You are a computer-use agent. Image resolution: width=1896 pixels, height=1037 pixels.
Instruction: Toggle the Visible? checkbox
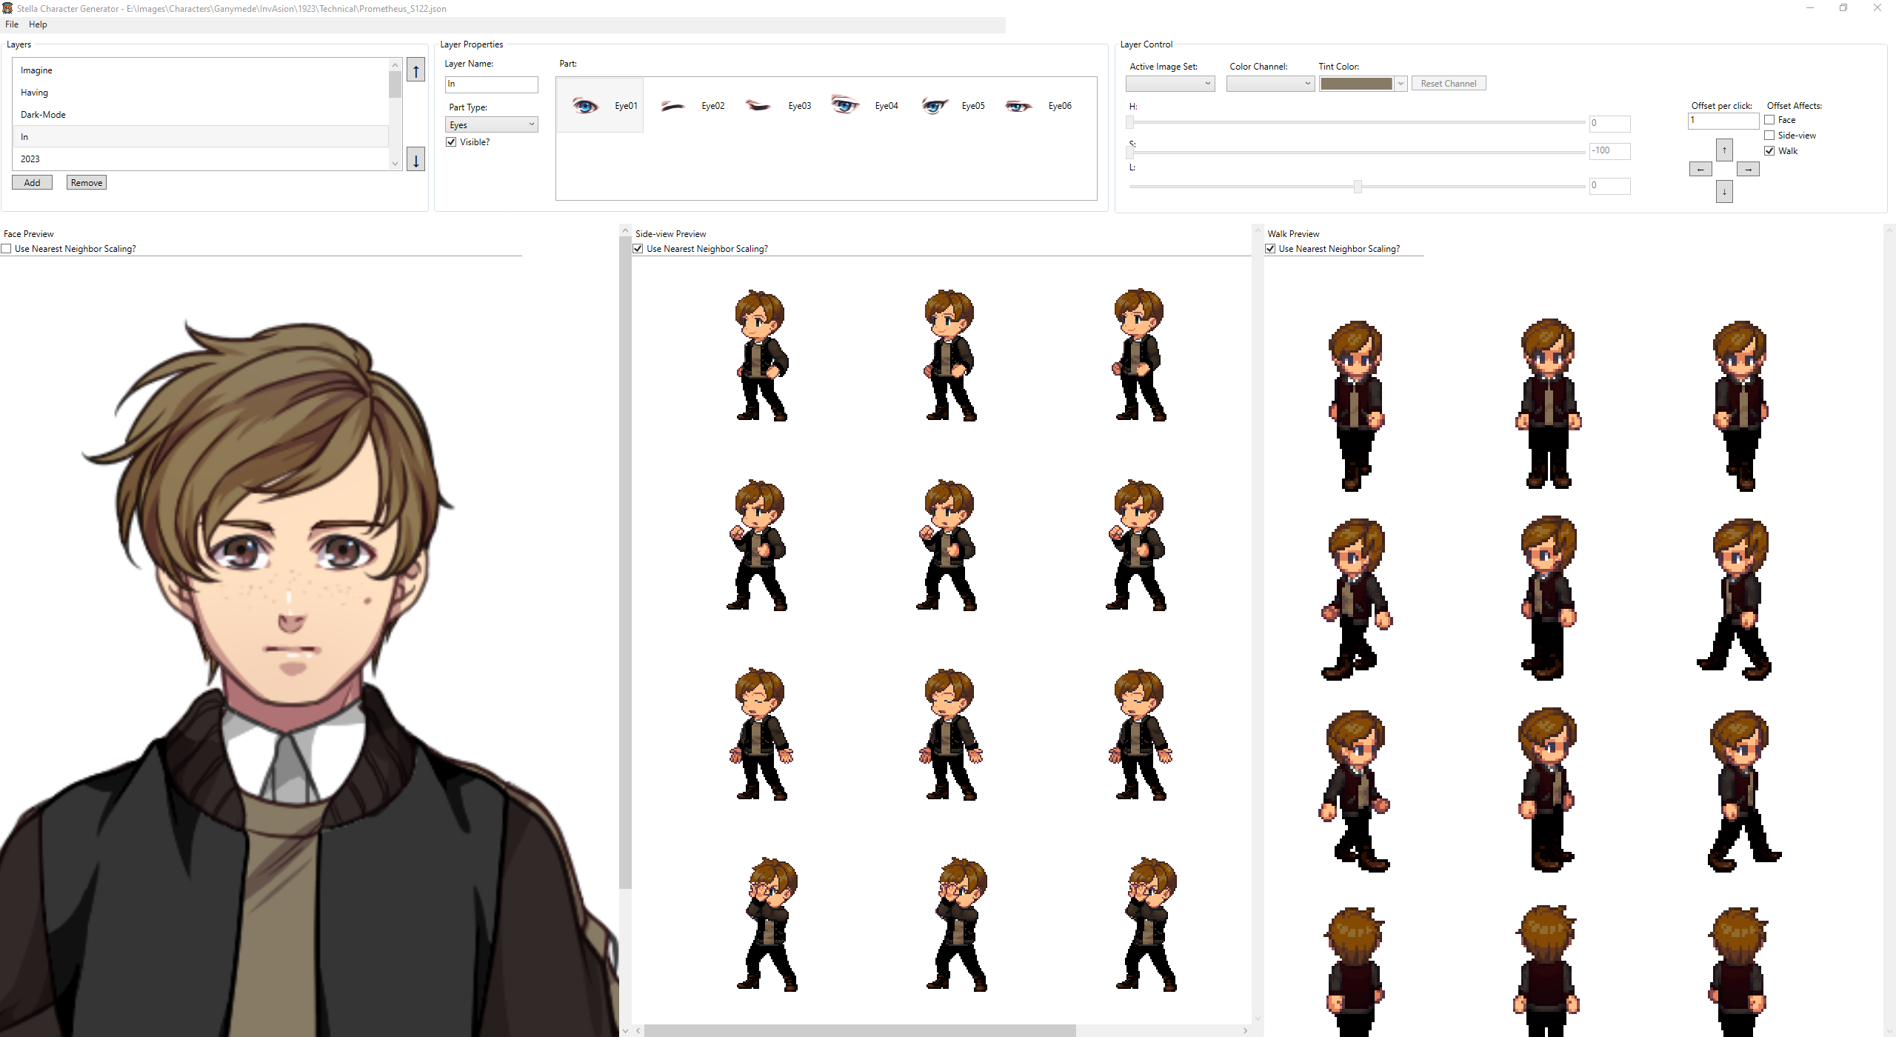(x=451, y=142)
